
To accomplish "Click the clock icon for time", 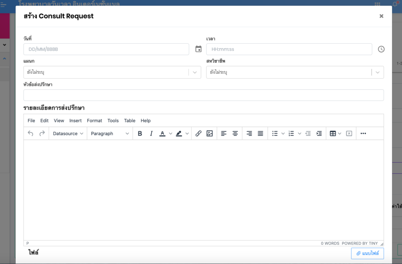I will [x=381, y=49].
